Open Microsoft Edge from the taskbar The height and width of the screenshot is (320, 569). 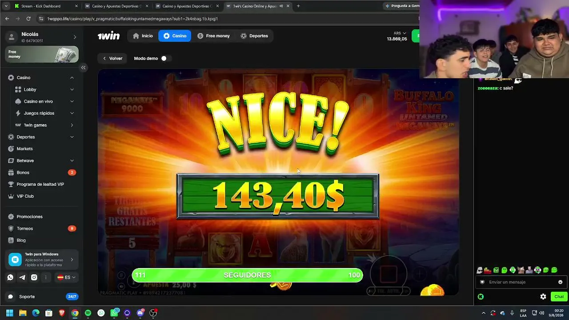pyautogui.click(x=36, y=313)
